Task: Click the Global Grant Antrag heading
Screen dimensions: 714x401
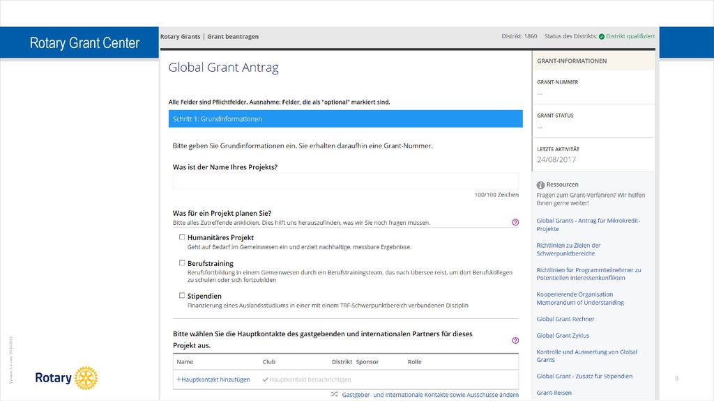Action: (224, 68)
